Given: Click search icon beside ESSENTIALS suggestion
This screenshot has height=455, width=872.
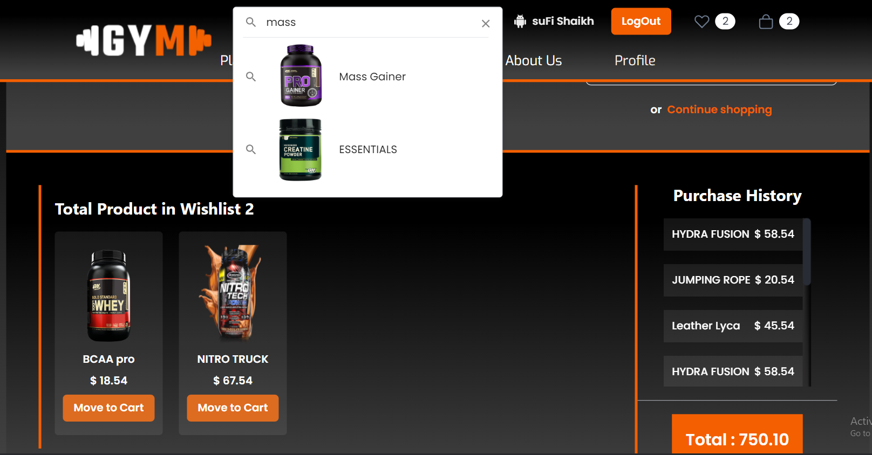Looking at the screenshot, I should (x=251, y=149).
